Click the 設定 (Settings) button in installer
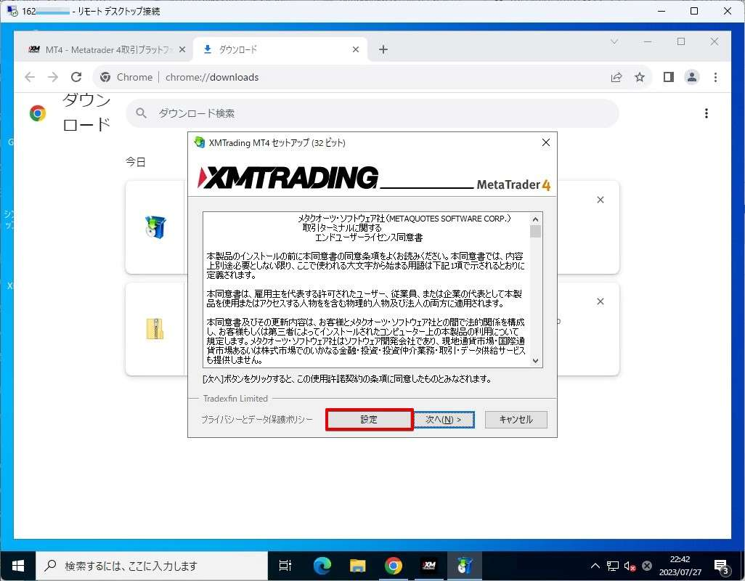Viewport: 745px width, 581px height. click(x=369, y=420)
